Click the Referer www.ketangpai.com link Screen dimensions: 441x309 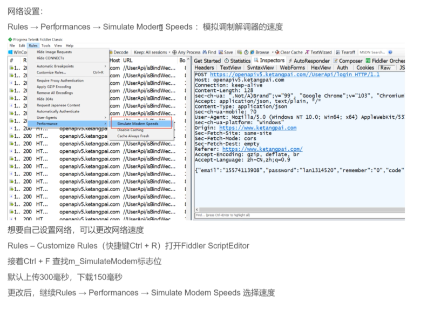coord(262,149)
